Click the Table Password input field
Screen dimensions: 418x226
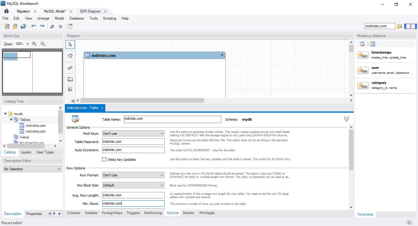(x=133, y=142)
